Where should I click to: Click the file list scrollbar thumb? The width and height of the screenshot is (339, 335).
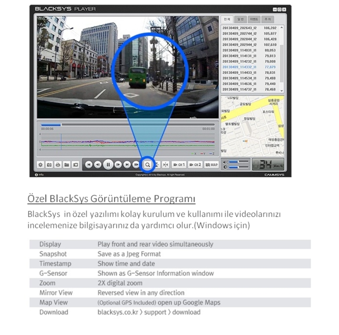click(x=282, y=63)
